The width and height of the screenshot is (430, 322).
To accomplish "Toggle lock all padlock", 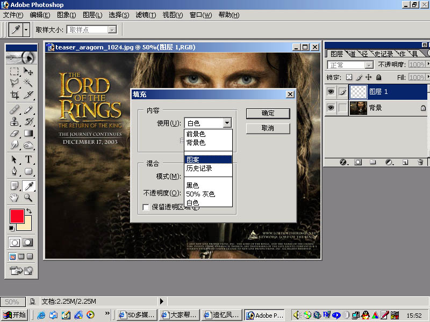I will pyautogui.click(x=379, y=77).
